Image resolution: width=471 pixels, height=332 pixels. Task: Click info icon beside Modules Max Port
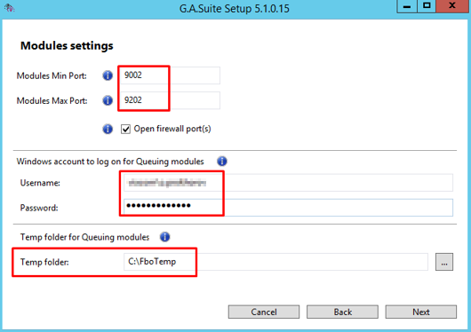108,100
